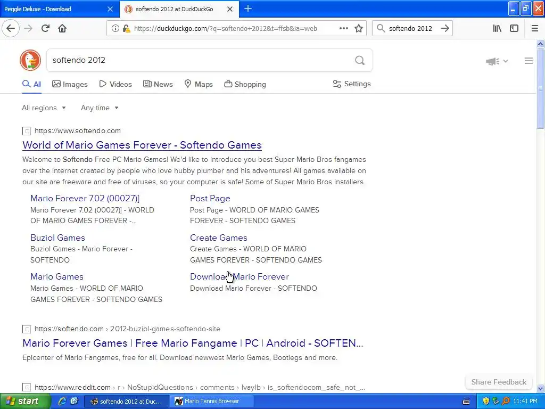Bookmark this page with the star
Image resolution: width=545 pixels, height=409 pixels.
(359, 28)
